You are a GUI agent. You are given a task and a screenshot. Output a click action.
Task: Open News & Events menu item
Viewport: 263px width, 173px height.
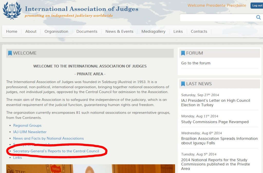tap(119, 32)
